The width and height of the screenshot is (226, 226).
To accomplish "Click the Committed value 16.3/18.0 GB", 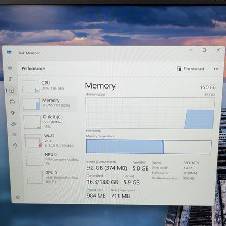I will pos(103,182).
